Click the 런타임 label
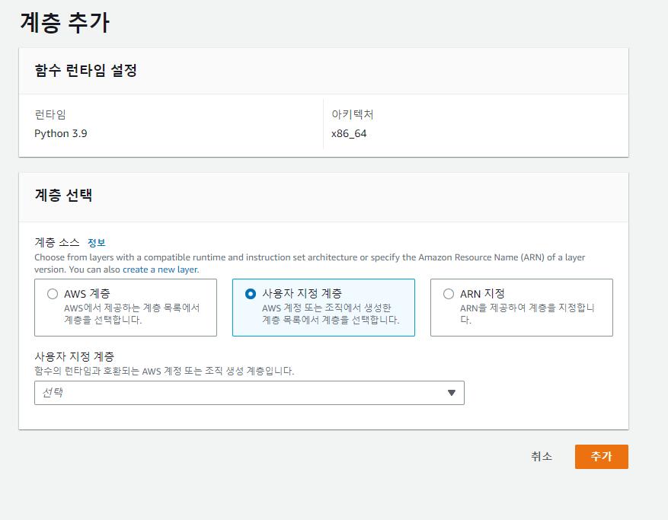The image size is (668, 520). pyautogui.click(x=50, y=114)
